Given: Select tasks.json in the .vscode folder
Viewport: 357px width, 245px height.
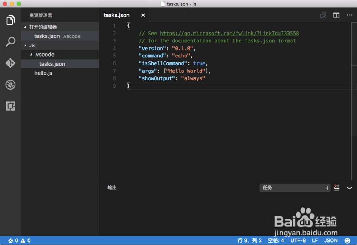Looking at the screenshot, I should click(60, 64).
